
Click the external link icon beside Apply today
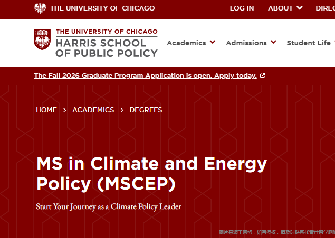[x=263, y=76]
